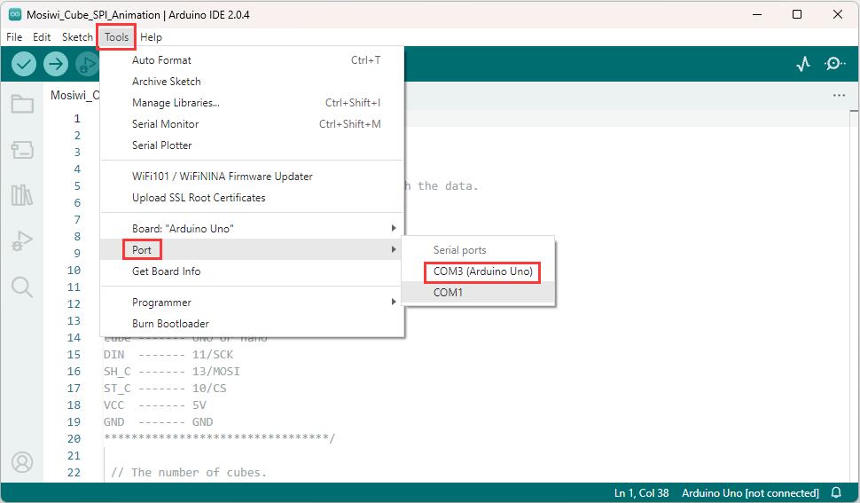Select COM3 (Arduino Uno) port
Image resolution: width=860 pixels, height=503 pixels.
coord(482,271)
